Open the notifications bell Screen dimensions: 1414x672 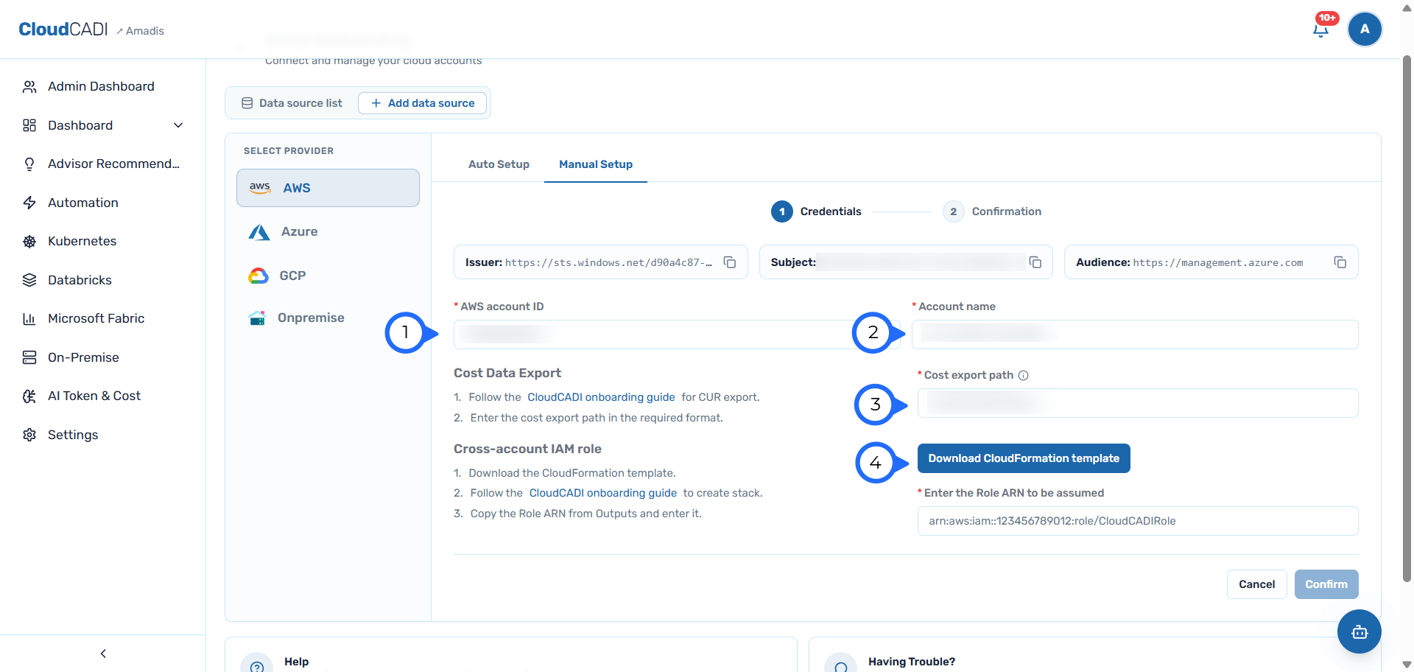tap(1321, 29)
